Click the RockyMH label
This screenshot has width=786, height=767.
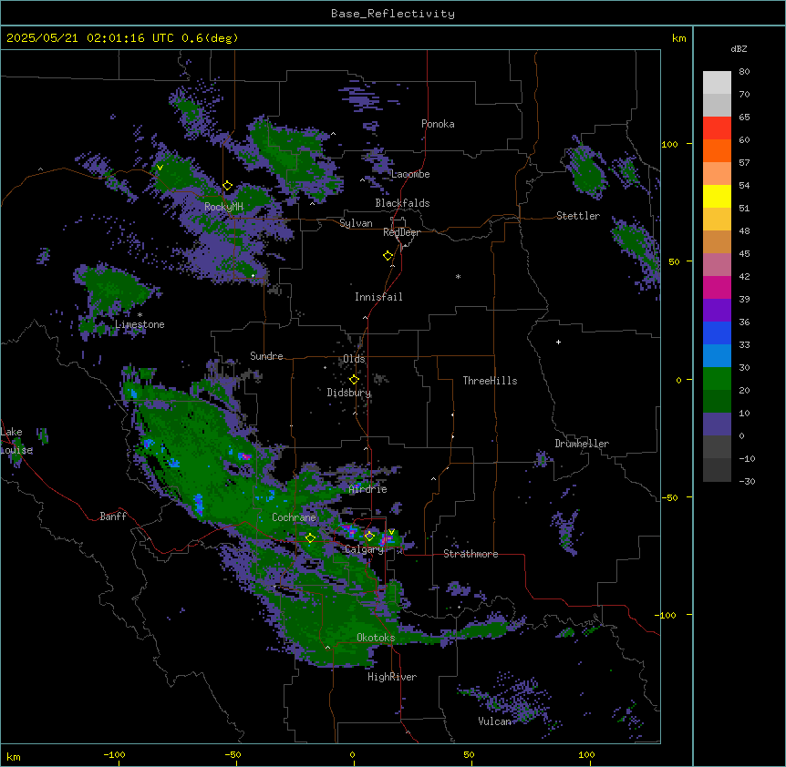point(223,207)
